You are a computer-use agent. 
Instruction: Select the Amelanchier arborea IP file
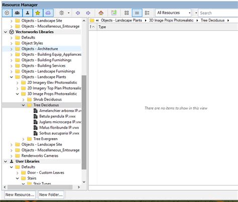point(60,111)
